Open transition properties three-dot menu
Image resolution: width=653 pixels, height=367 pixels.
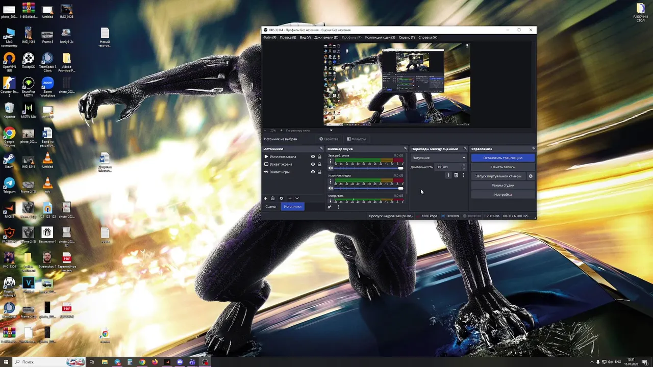coord(463,175)
